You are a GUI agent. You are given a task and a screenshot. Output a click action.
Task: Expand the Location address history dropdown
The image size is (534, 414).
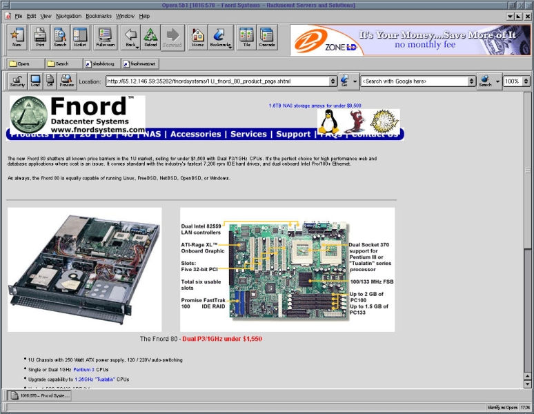(x=333, y=81)
